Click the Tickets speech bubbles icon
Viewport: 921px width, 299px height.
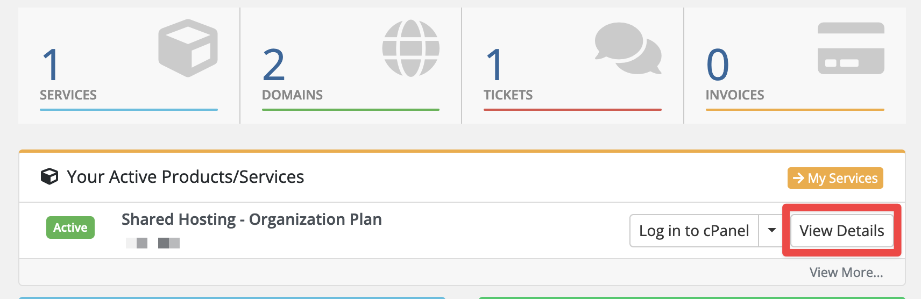[x=628, y=48]
